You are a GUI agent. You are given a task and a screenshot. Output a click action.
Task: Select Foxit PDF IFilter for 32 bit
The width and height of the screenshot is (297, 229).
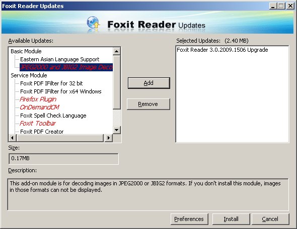coord(51,83)
